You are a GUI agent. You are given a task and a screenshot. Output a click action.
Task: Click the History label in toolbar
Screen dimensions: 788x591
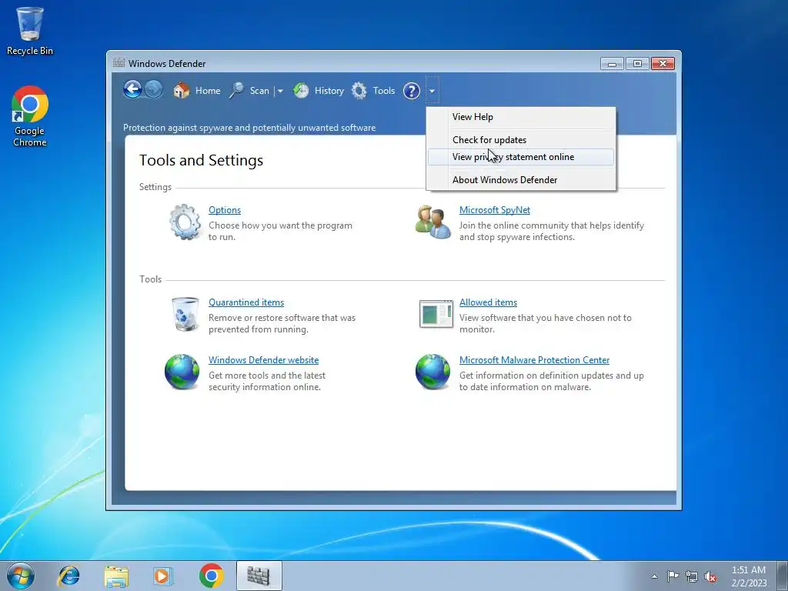click(329, 91)
